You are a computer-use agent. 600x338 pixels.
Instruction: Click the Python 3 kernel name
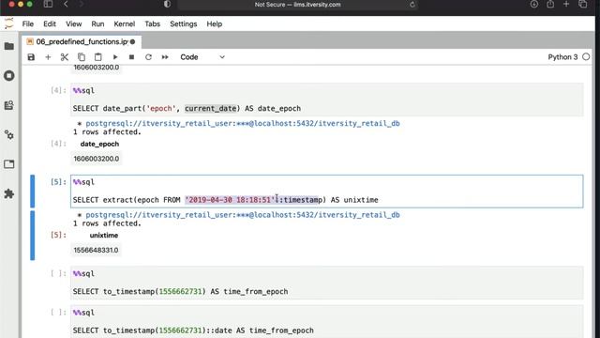(x=562, y=57)
